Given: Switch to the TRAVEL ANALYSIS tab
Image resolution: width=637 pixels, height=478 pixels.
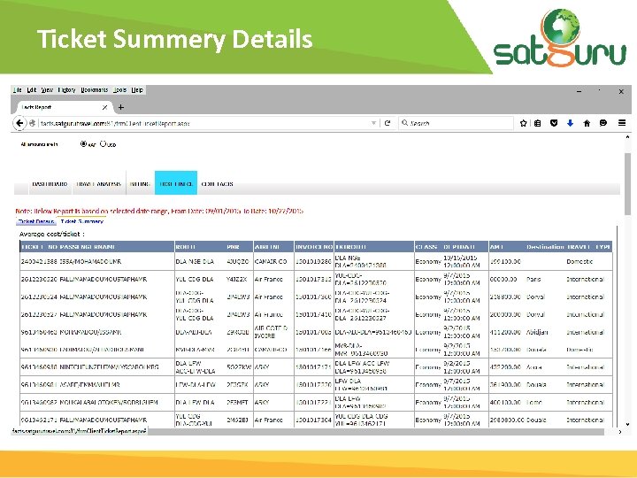Looking at the screenshot, I should [x=99, y=184].
